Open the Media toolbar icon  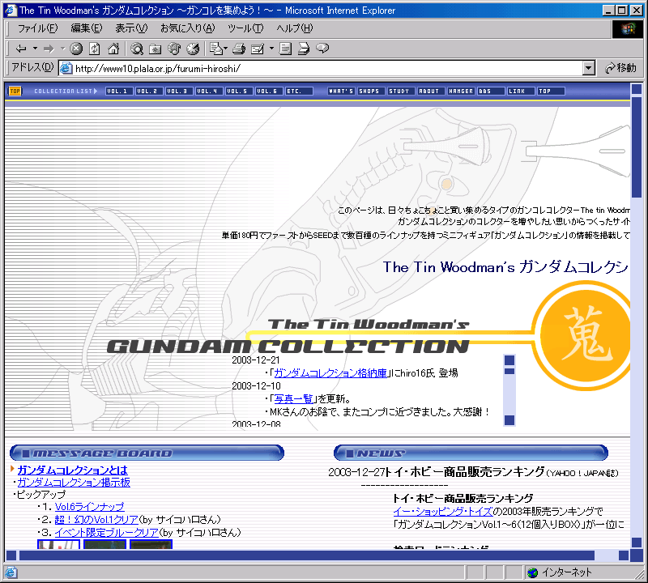pos(174,49)
